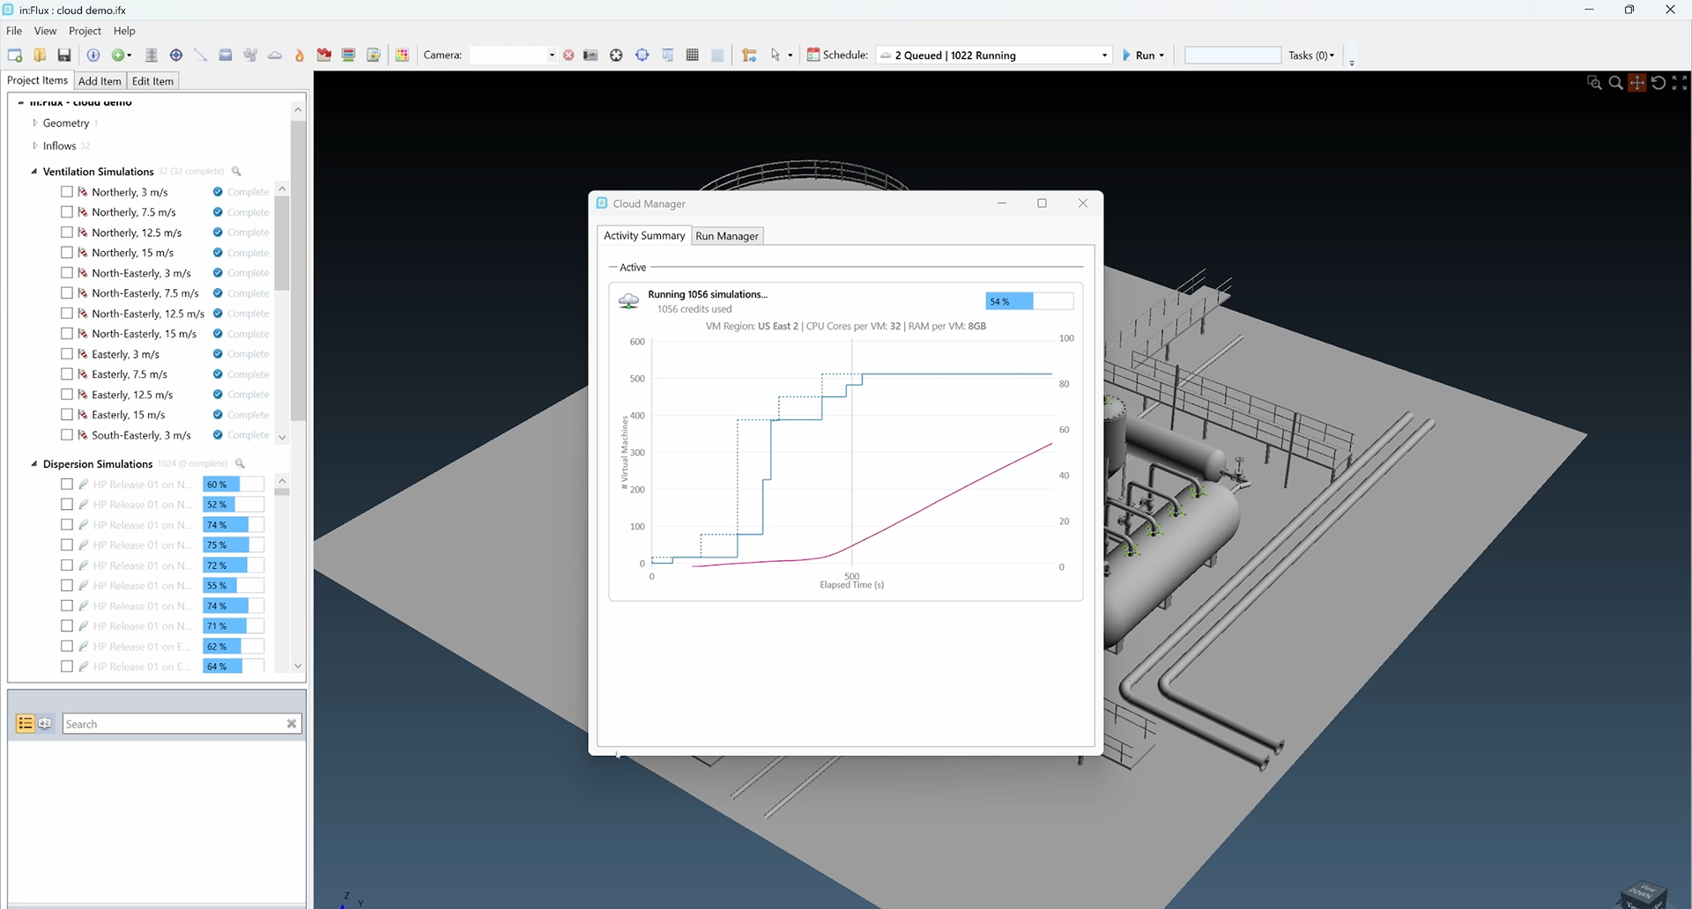Viewport: 1692px width, 909px height.
Task: Switch to the Add Item tab
Action: (100, 81)
